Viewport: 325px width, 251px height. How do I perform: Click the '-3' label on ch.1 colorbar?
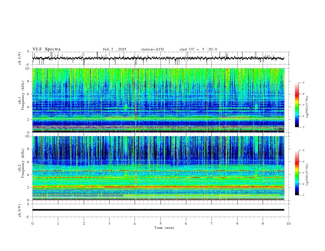(x=302, y=82)
